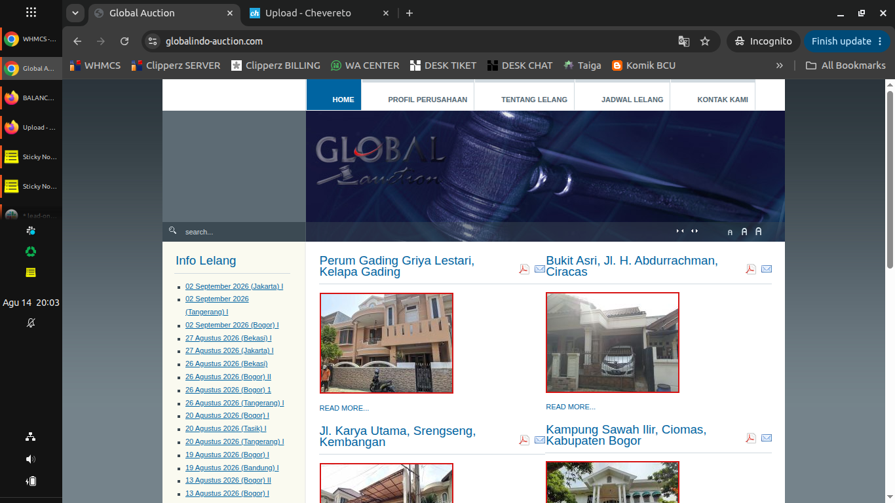Click the email icon for Bukit Asri listing
895x503 pixels.
click(x=767, y=269)
